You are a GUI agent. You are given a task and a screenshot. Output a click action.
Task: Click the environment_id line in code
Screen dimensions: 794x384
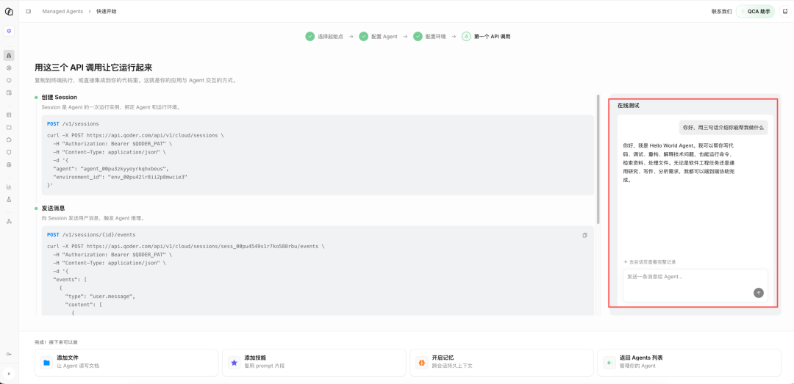pos(120,176)
